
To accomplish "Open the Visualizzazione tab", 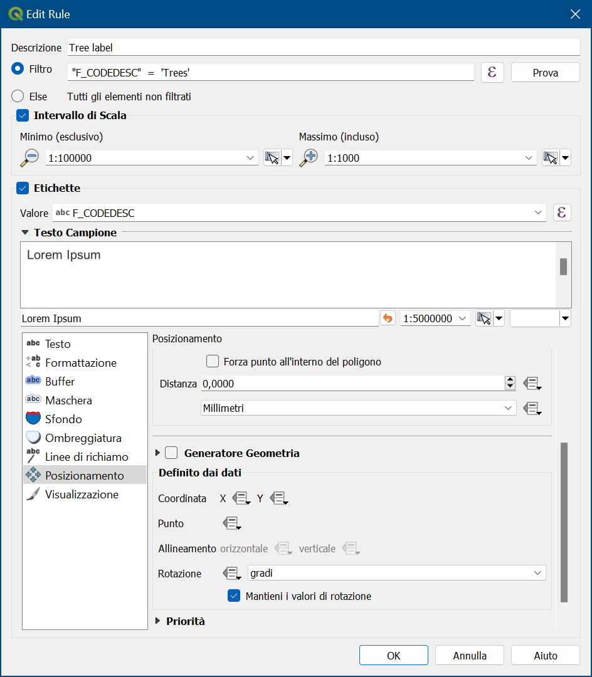I will tap(85, 495).
